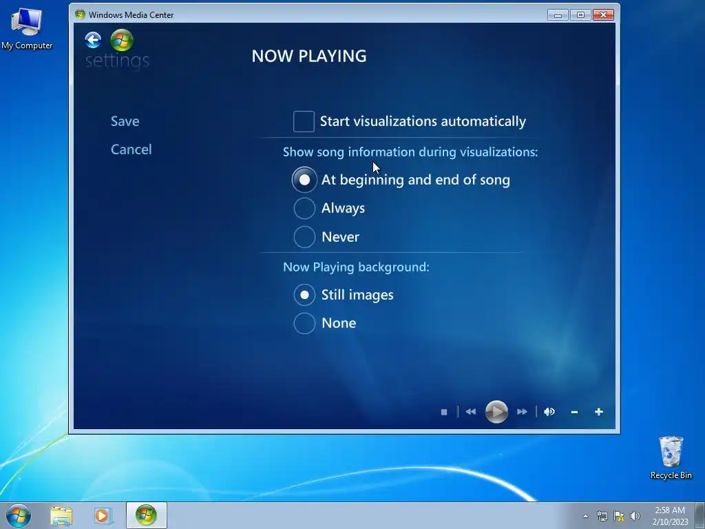Raise volume with the plus button
This screenshot has width=705, height=529.
tap(598, 412)
